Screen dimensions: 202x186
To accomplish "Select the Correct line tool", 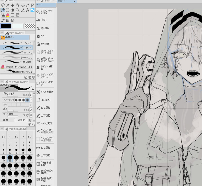I will coord(23,10).
